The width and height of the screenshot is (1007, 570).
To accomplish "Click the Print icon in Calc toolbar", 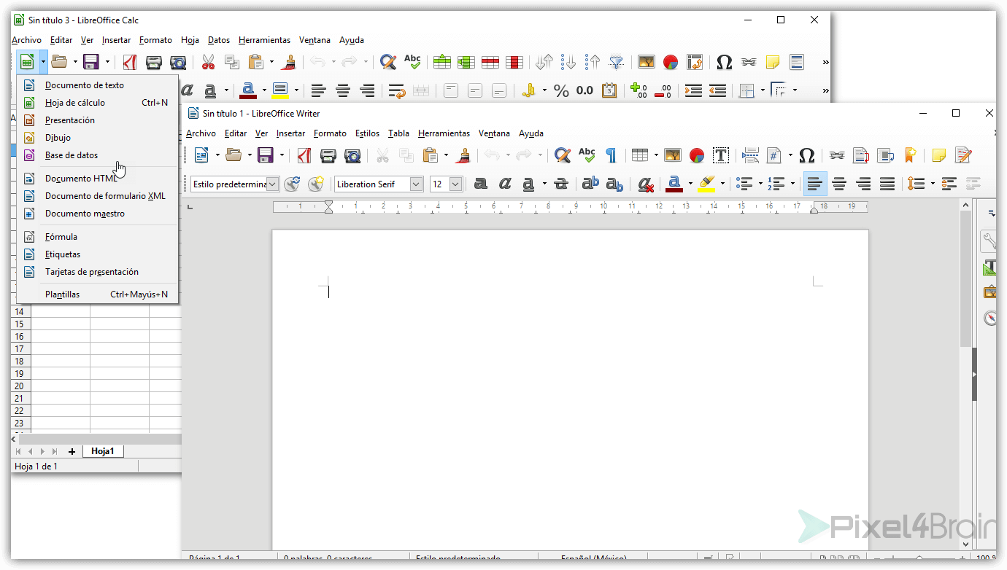I will coord(154,63).
